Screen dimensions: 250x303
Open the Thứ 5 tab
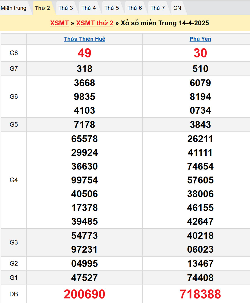[112, 8]
